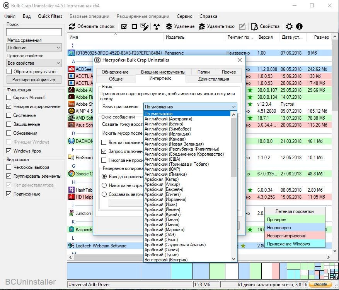The width and height of the screenshot is (339, 290).
Task: Click the Google Chrome row icon
Action: click(x=72, y=174)
